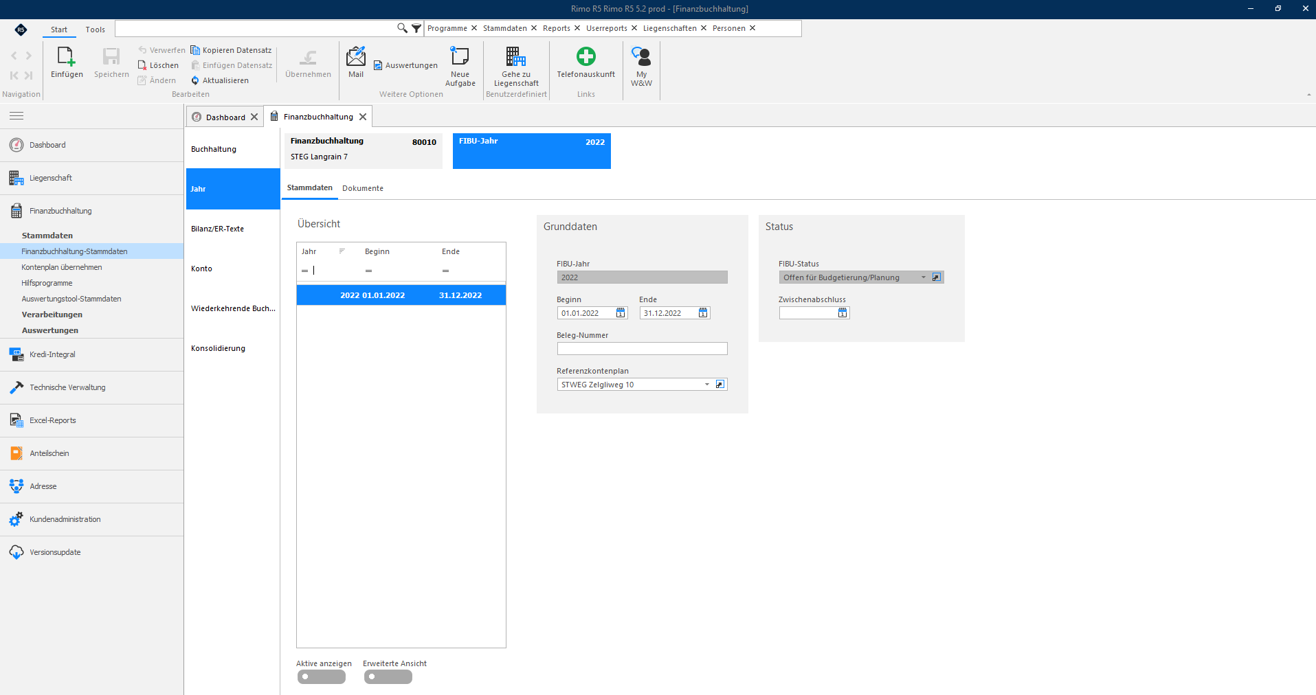Open the Tools ribbon tab
This screenshot has width=1316, height=695.
point(96,30)
